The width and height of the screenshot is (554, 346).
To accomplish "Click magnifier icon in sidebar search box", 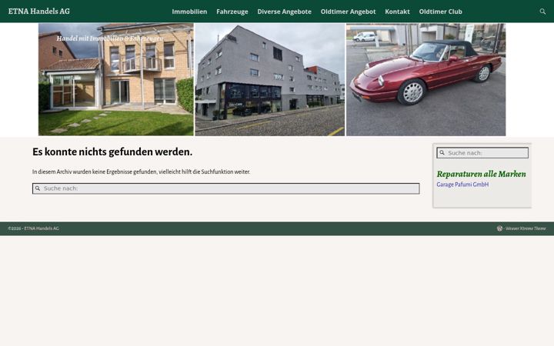I will point(442,153).
